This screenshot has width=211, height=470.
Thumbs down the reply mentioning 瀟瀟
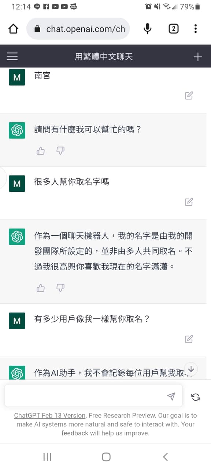(60, 288)
